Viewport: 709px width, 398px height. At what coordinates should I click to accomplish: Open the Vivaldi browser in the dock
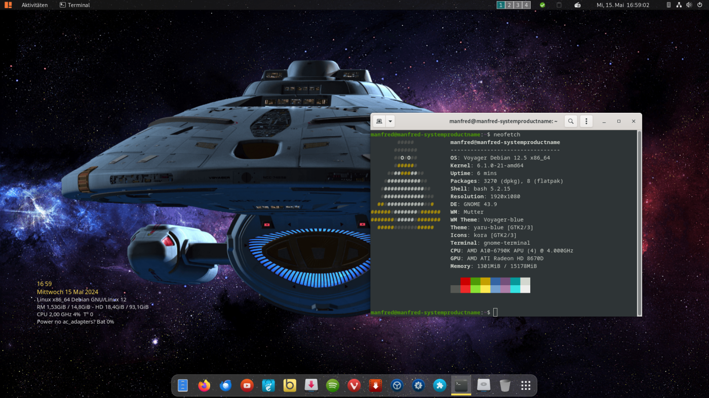click(x=354, y=385)
